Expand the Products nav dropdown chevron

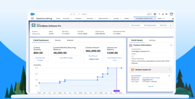click(x=95, y=19)
